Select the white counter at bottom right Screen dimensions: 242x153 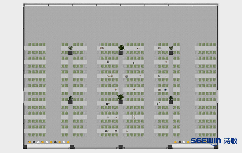click(181, 146)
